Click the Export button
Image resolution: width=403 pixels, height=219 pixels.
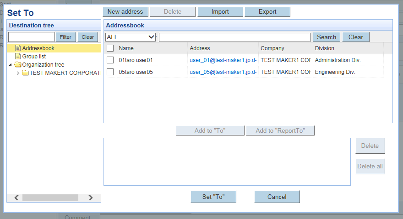click(x=267, y=12)
